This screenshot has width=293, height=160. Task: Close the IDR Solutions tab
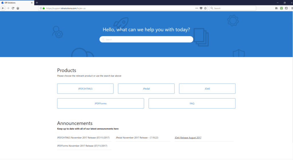tap(32, 3)
